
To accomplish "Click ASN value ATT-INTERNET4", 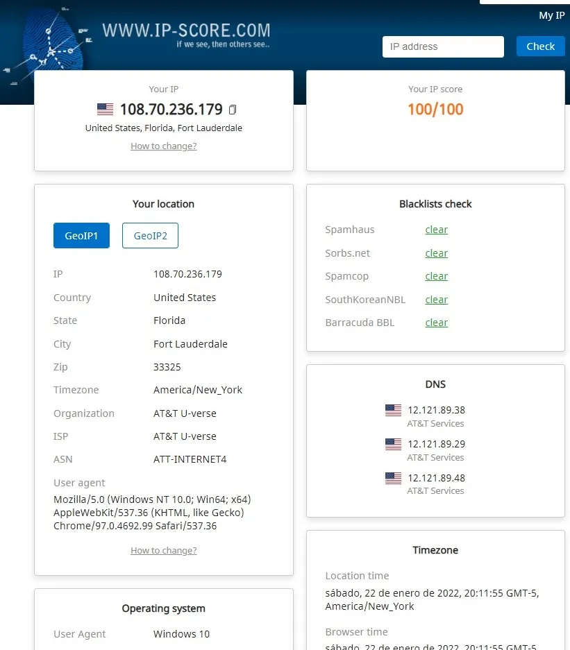I will coord(190,459).
